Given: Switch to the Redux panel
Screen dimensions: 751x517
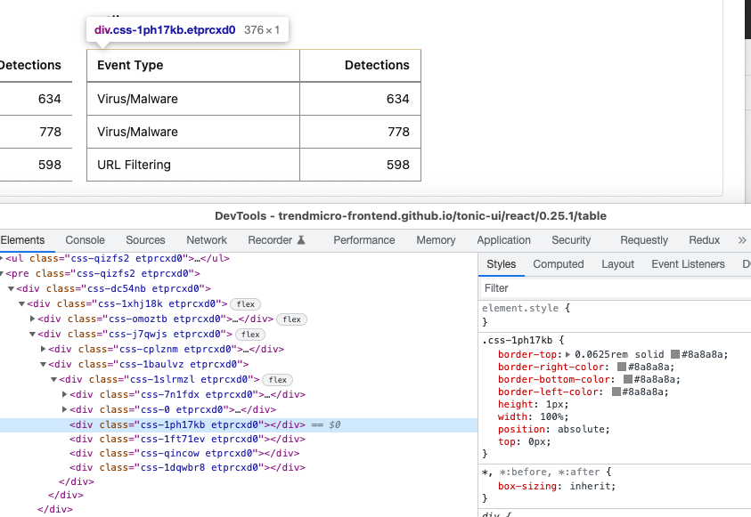Looking at the screenshot, I should point(704,239).
